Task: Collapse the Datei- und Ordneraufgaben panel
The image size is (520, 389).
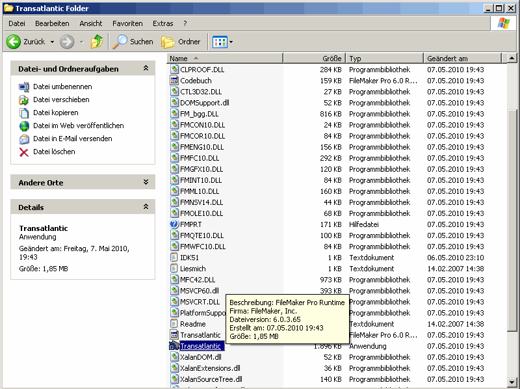Action: click(x=146, y=68)
